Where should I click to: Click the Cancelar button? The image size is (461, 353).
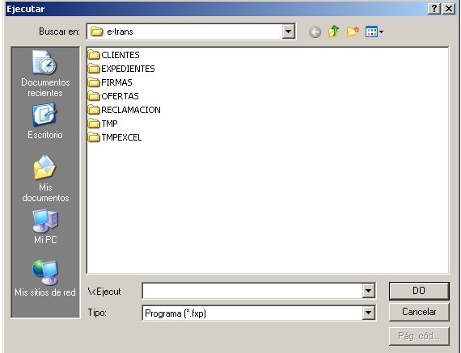[419, 312]
